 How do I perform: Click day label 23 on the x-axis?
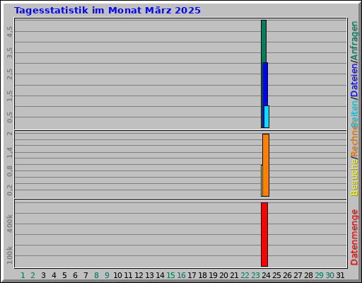(255, 275)
